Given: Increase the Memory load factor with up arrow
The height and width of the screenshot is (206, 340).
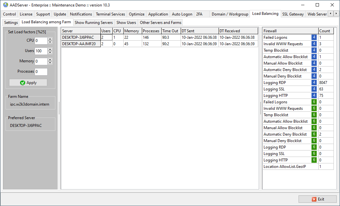Looking at the screenshot, I should click(x=50, y=60).
